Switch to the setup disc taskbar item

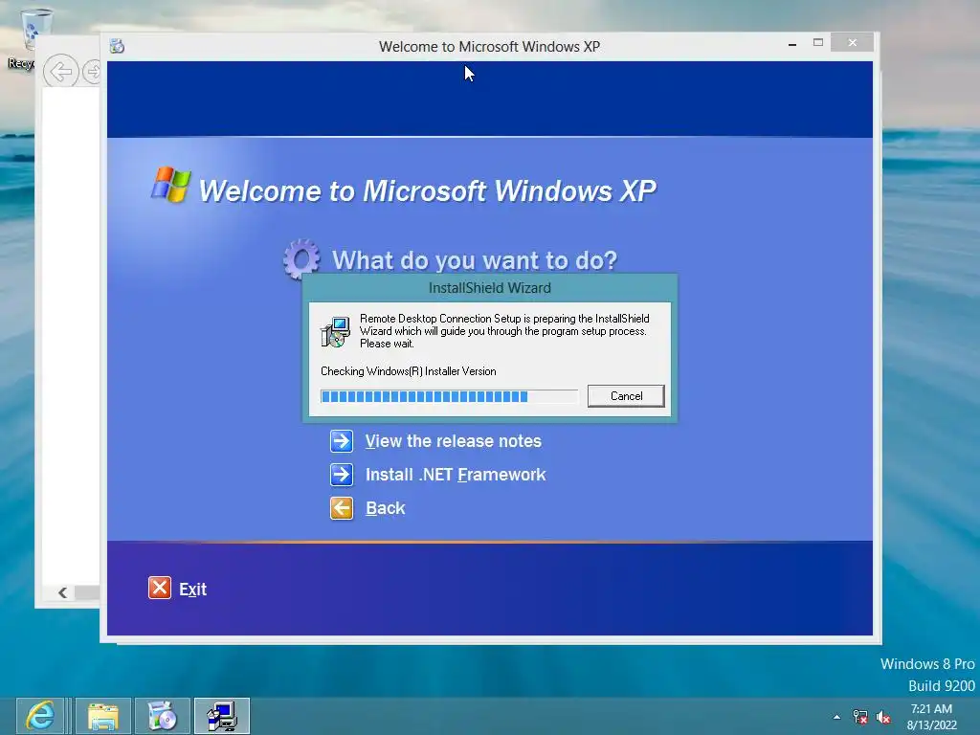point(162,716)
